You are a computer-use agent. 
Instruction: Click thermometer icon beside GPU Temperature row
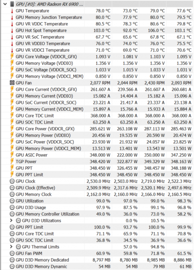point(12,11)
